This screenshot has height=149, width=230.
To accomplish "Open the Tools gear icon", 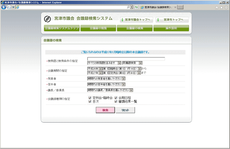I will tap(226, 8).
